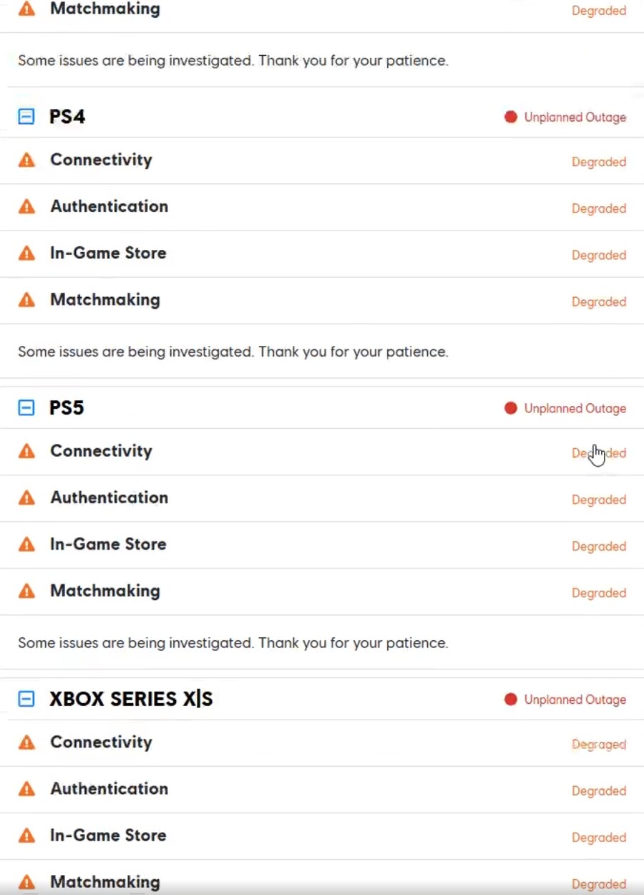Click the Xbox Series Authentication row label

click(x=109, y=789)
